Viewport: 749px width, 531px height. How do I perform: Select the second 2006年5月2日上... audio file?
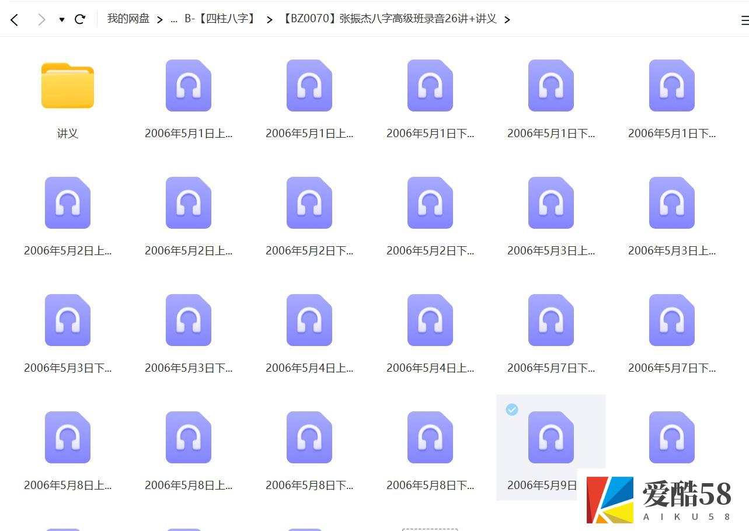coord(189,203)
